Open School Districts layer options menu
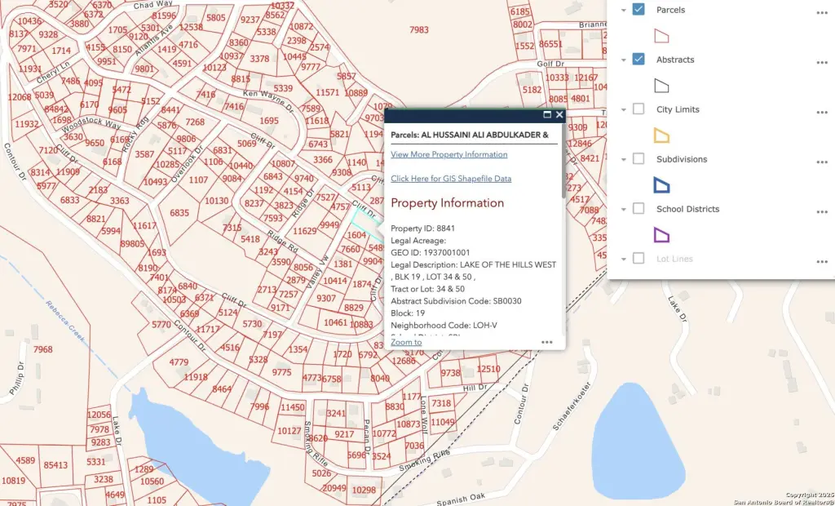The image size is (835, 506). tap(822, 211)
